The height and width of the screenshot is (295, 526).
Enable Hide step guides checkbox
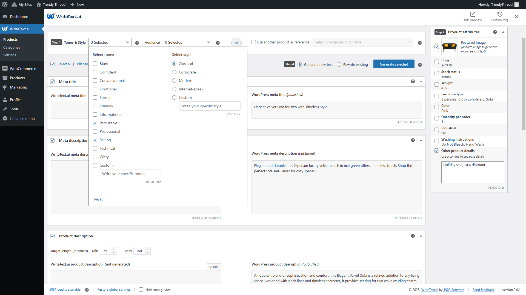(x=141, y=290)
